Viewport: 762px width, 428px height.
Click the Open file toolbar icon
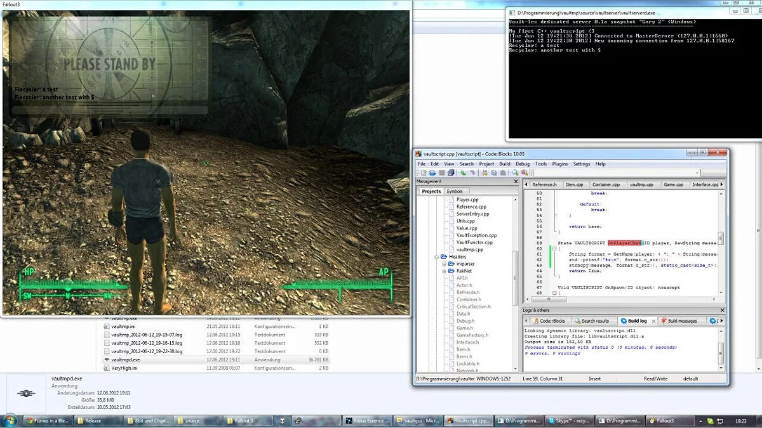[x=432, y=172]
